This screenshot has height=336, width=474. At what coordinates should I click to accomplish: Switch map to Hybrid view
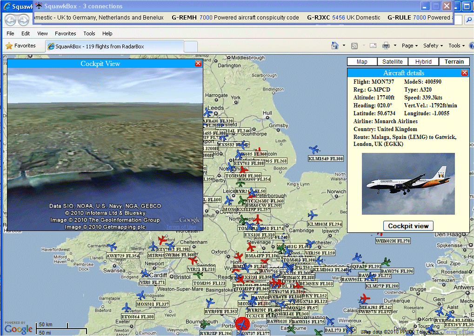pos(423,62)
